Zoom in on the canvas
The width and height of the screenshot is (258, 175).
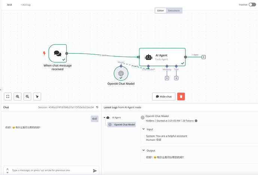pyautogui.click(x=18, y=96)
